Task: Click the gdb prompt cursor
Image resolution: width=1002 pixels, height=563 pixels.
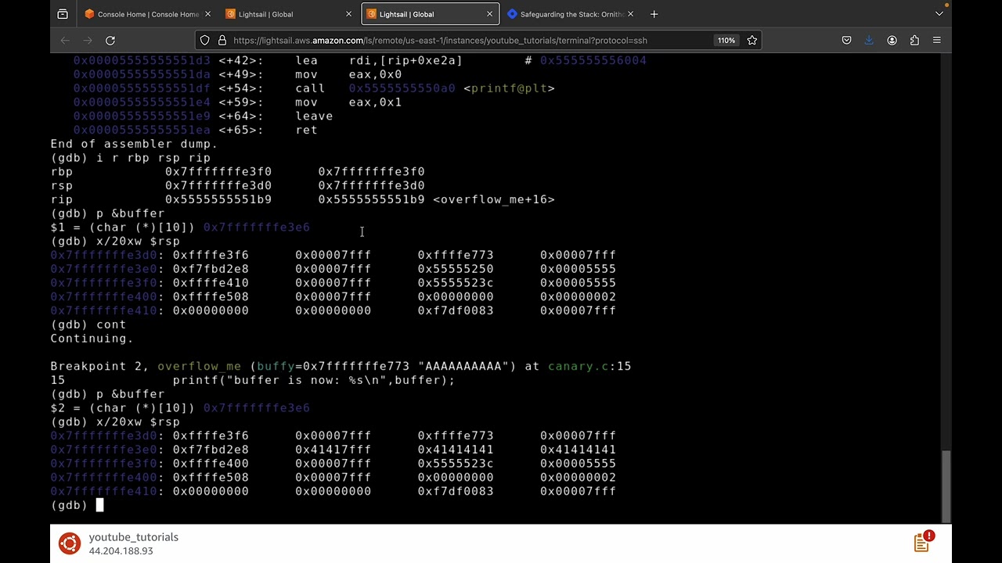Action: click(x=99, y=505)
